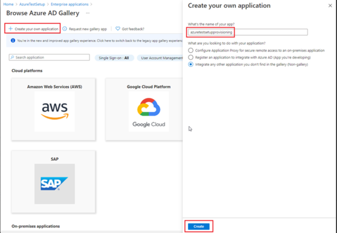Select Register an application to integrate radio option
Image resolution: width=337 pixels, height=233 pixels.
pyautogui.click(x=191, y=57)
